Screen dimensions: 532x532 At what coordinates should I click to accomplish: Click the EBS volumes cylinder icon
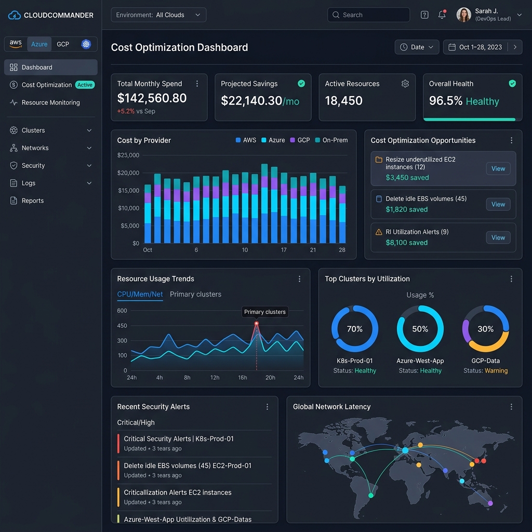pos(379,199)
